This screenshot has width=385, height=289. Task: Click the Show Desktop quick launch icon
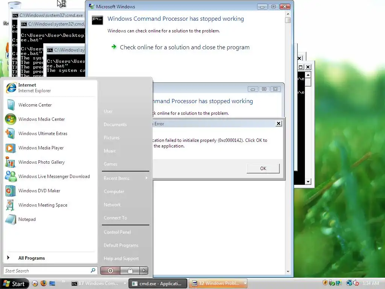tap(52, 283)
